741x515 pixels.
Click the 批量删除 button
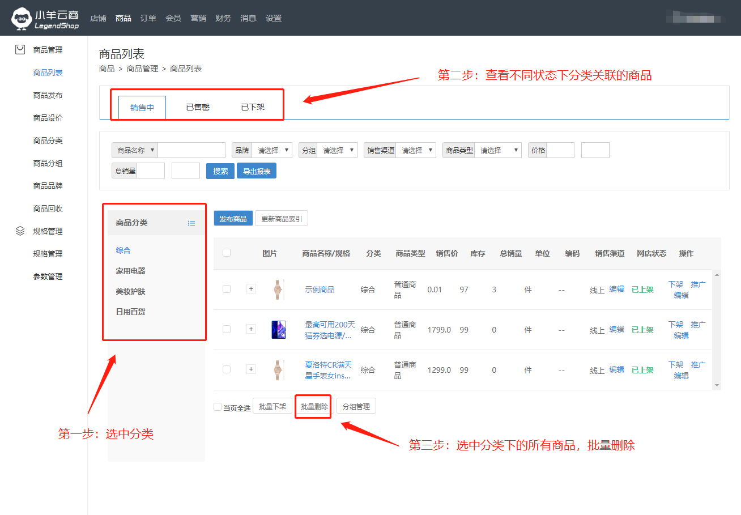click(314, 406)
